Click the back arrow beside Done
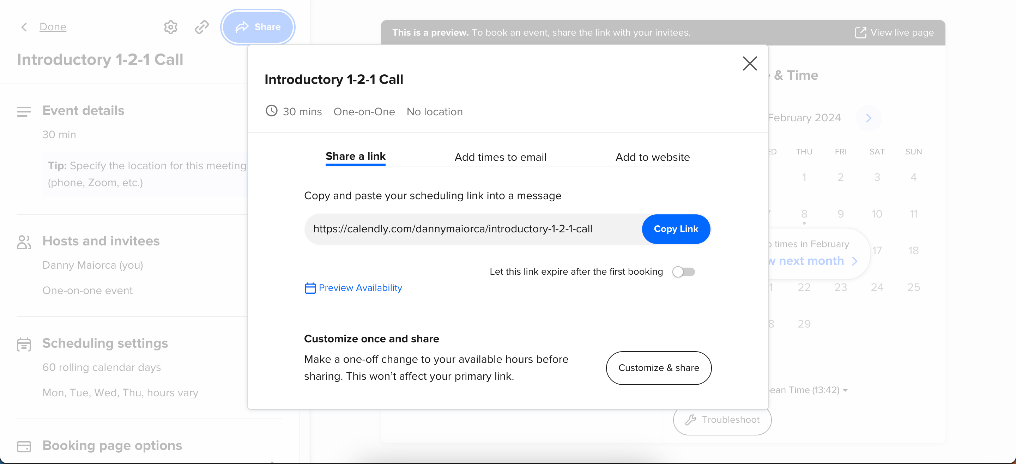1016x464 pixels. coord(24,27)
